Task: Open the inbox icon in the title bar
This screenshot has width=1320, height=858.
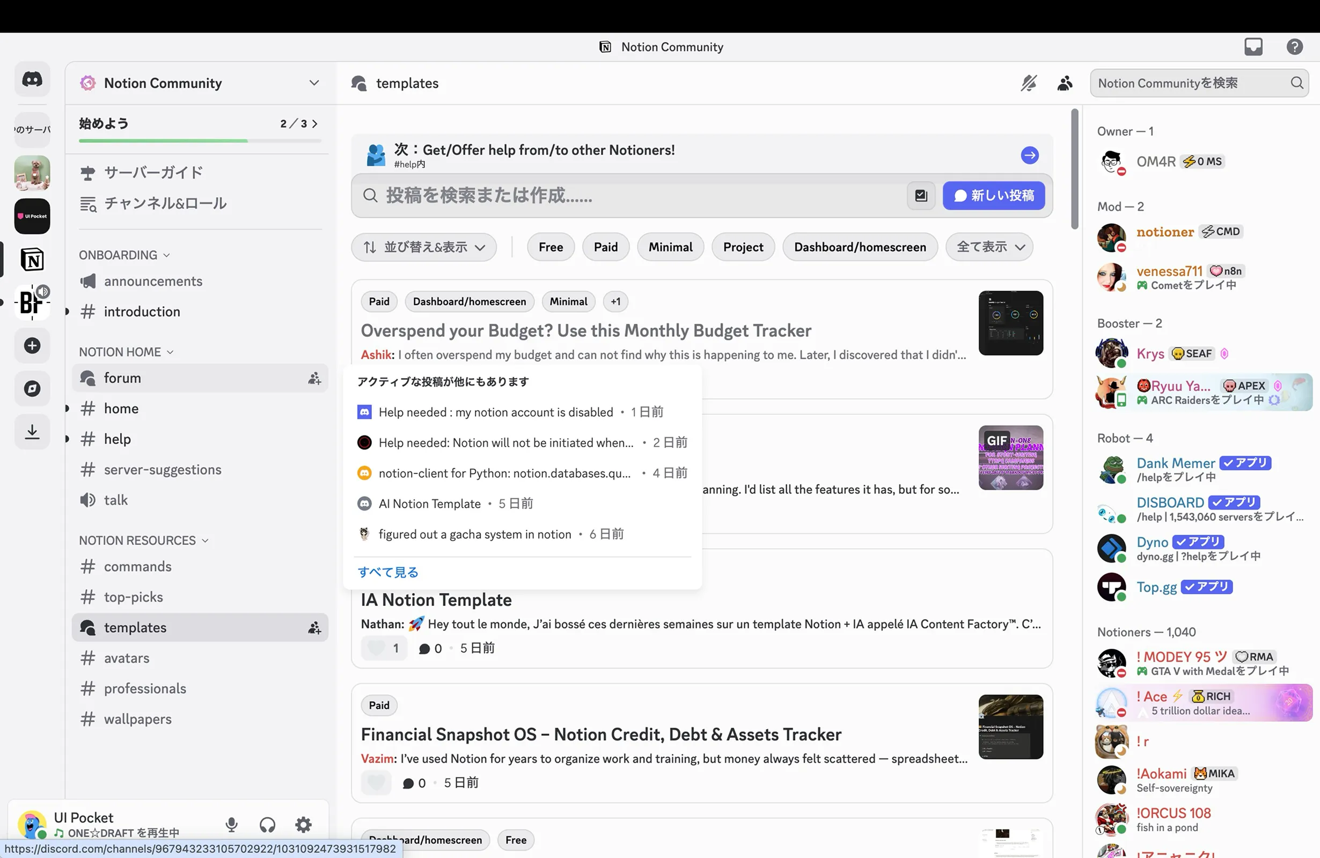Action: [x=1253, y=47]
